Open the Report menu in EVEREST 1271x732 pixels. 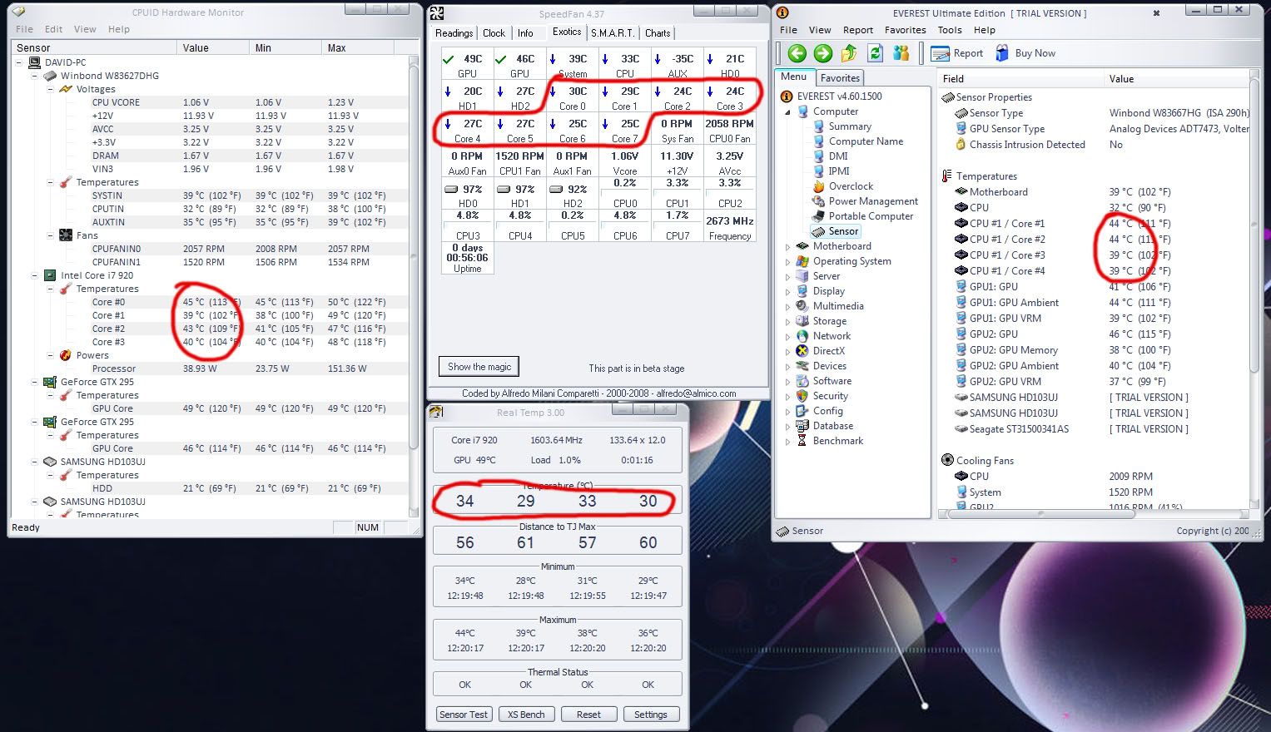click(x=857, y=30)
